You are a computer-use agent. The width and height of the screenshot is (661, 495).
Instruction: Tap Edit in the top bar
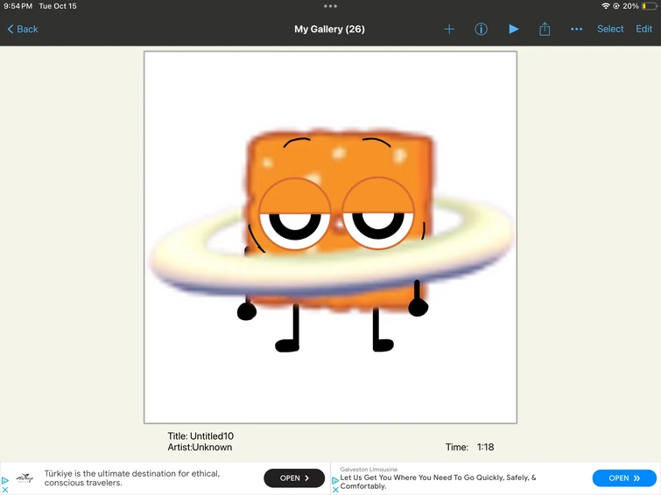[x=643, y=29]
